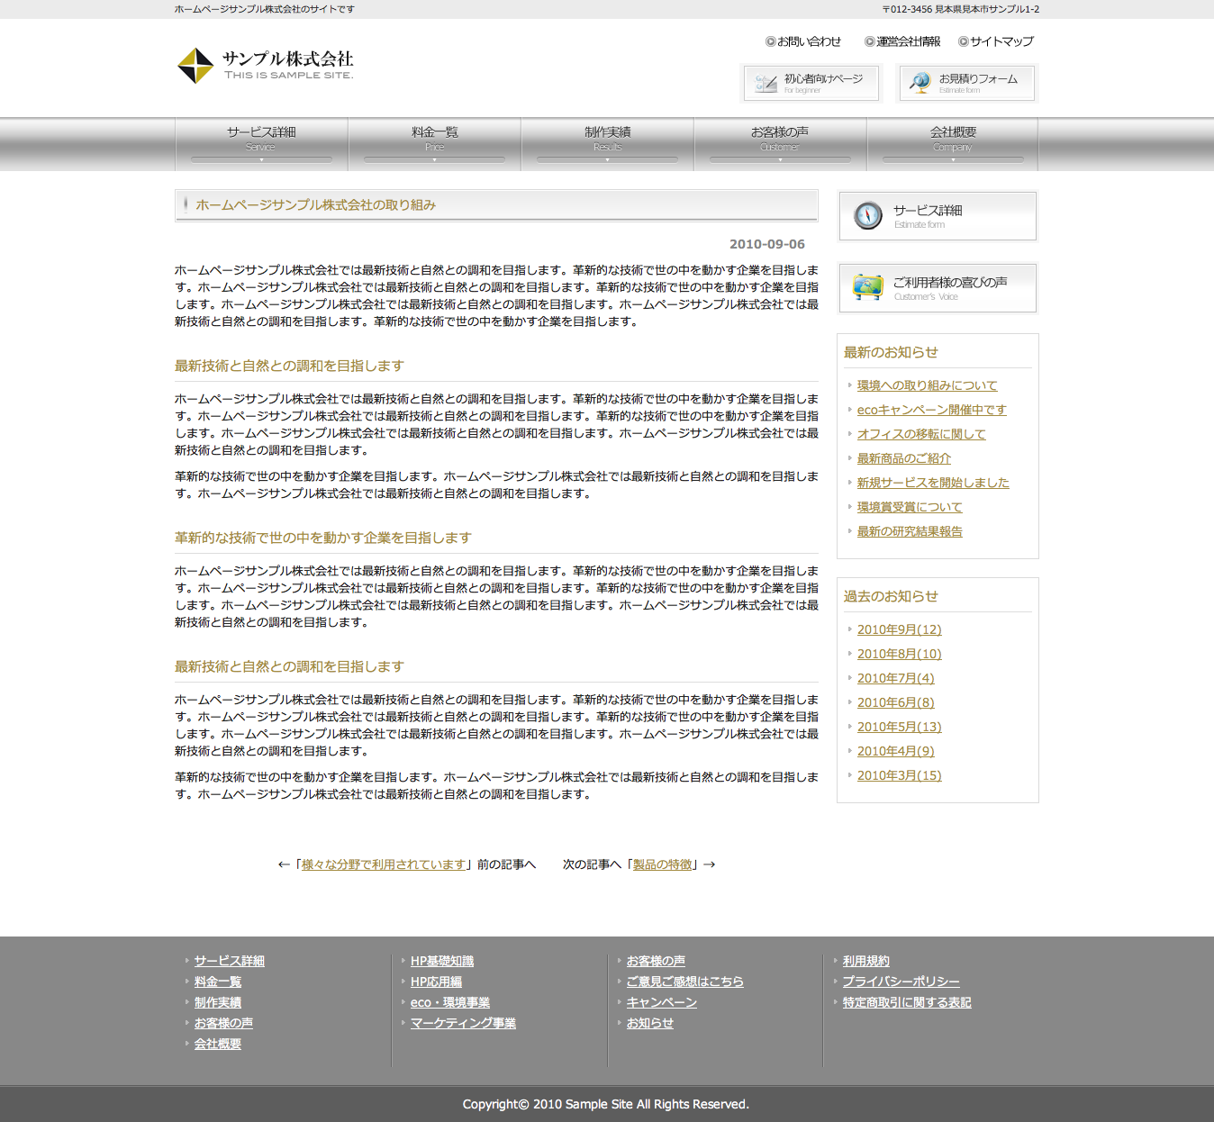Open プライバシーポリシー in the footer

coord(901,982)
